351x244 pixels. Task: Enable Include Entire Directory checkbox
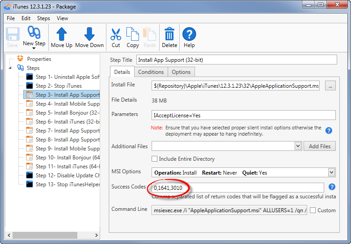click(154, 158)
